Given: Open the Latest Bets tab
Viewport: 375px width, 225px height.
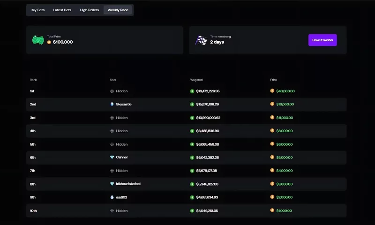Looking at the screenshot, I should click(x=62, y=10).
